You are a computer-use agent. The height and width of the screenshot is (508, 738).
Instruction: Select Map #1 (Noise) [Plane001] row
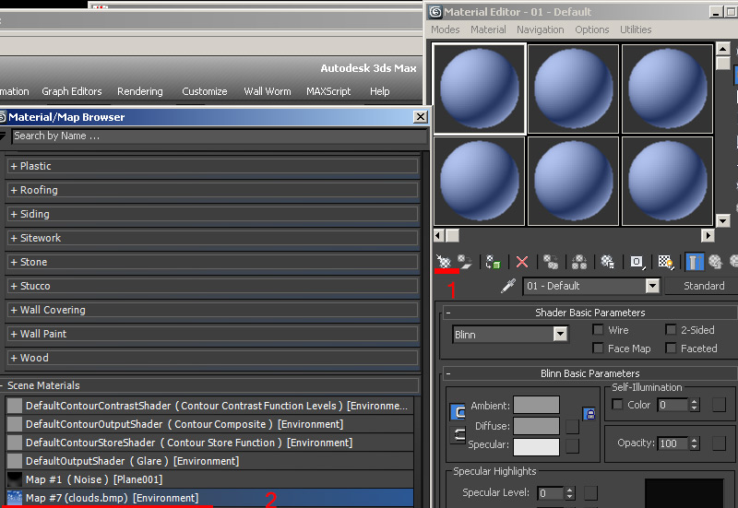click(210, 479)
